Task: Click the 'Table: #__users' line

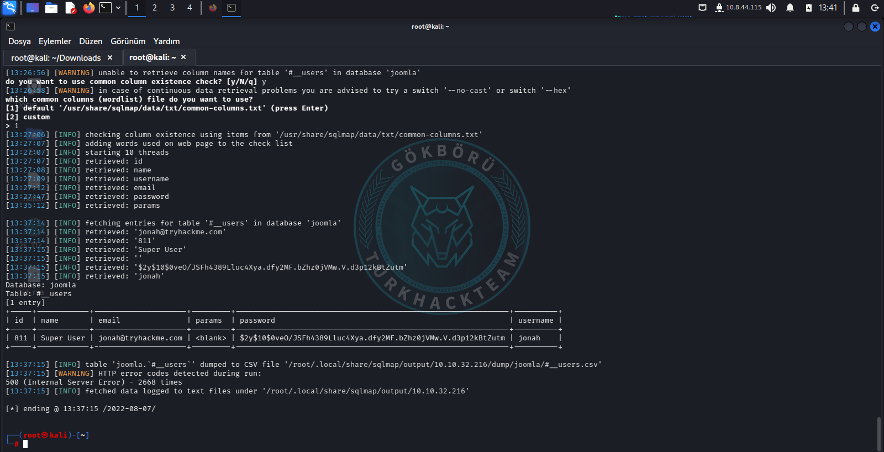Action: click(39, 294)
